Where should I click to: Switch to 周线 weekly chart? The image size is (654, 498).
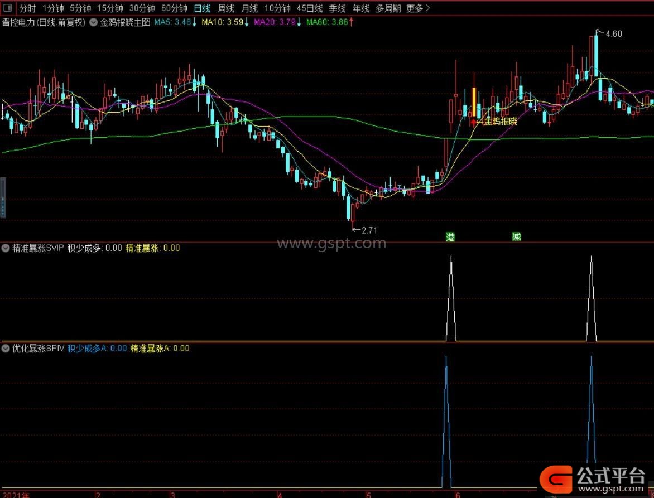click(x=226, y=8)
